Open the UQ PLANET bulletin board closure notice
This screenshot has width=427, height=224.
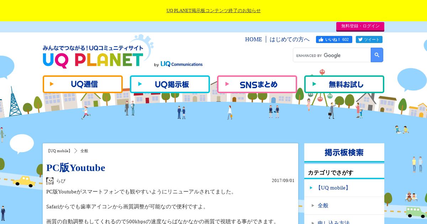point(213,11)
